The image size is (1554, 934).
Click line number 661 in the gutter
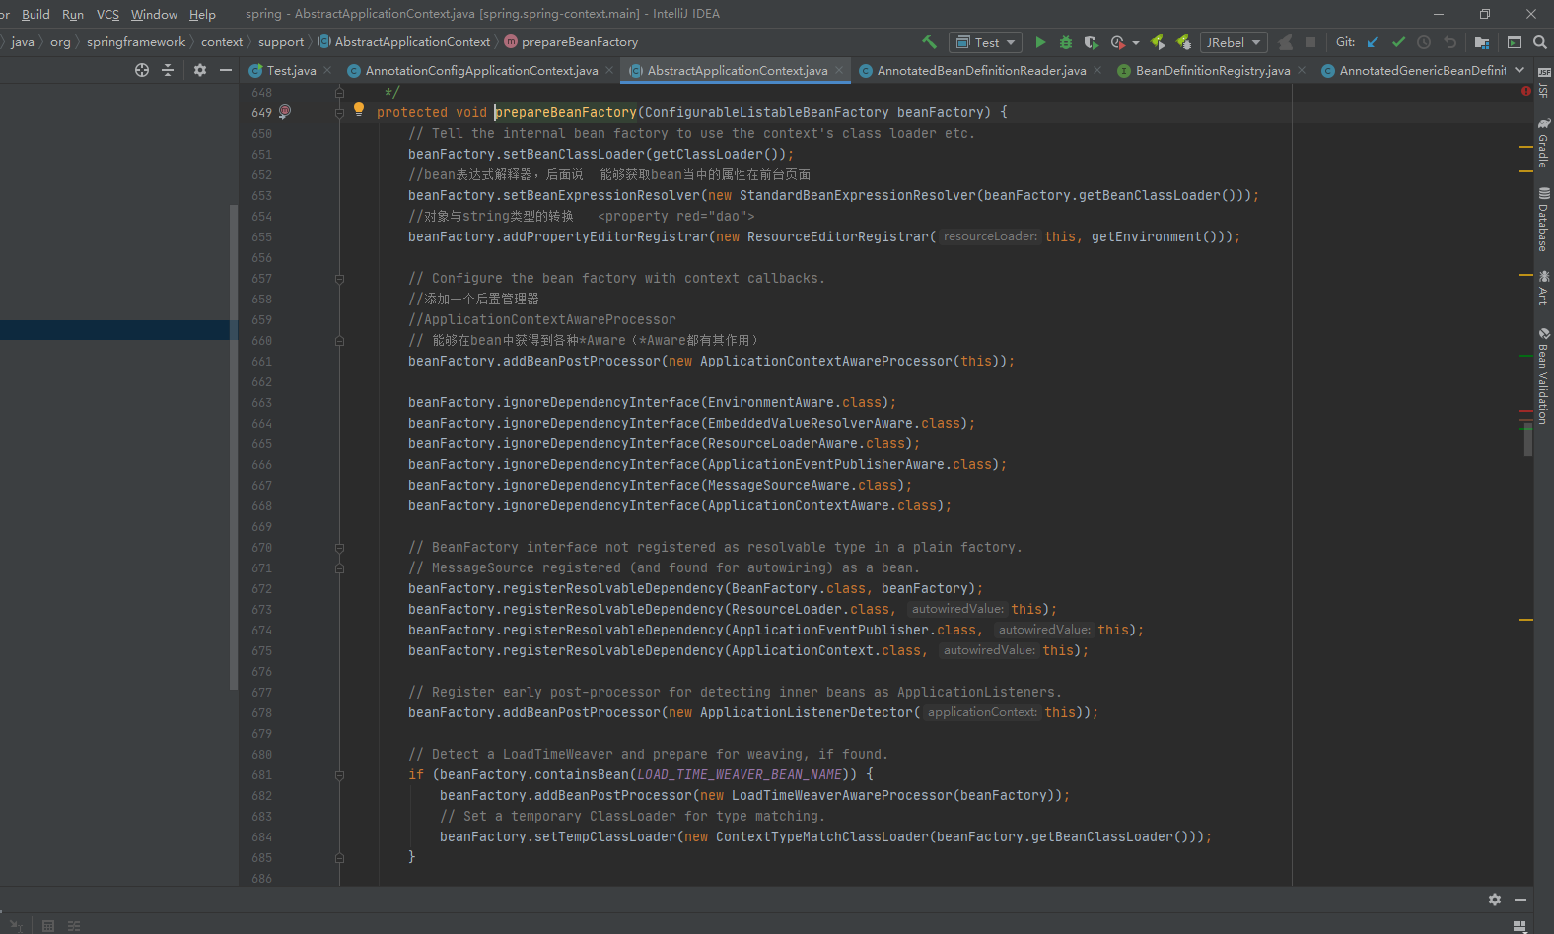[x=261, y=362]
